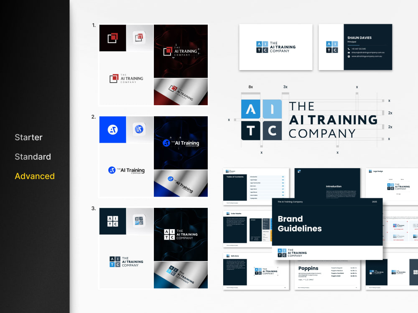Open concept 3 AITC paper mockup
This screenshot has height=313, width=418.
click(x=181, y=275)
